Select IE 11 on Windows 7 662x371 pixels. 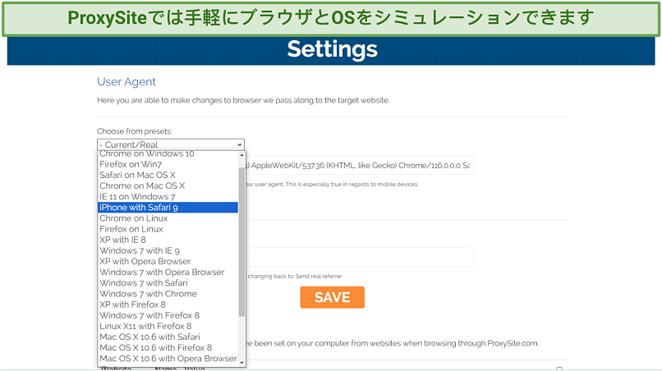pos(168,197)
